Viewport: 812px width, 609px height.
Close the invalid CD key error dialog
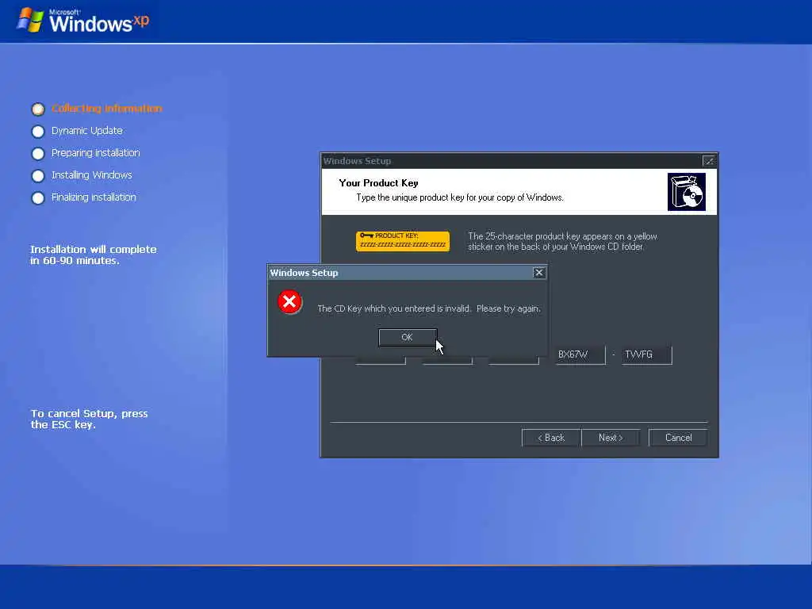pyautogui.click(x=539, y=273)
